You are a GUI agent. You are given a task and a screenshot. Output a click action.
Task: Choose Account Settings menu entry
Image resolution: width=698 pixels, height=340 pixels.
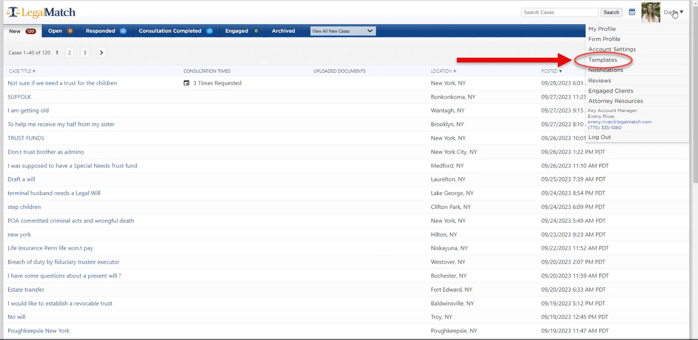pyautogui.click(x=612, y=50)
